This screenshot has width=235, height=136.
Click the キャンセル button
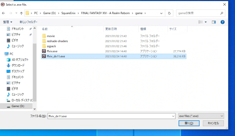(213, 123)
